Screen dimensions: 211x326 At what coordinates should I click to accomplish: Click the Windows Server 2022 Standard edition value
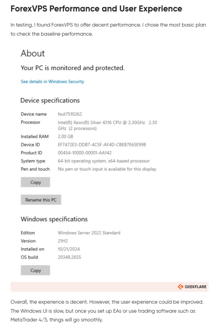[x=89, y=233]
